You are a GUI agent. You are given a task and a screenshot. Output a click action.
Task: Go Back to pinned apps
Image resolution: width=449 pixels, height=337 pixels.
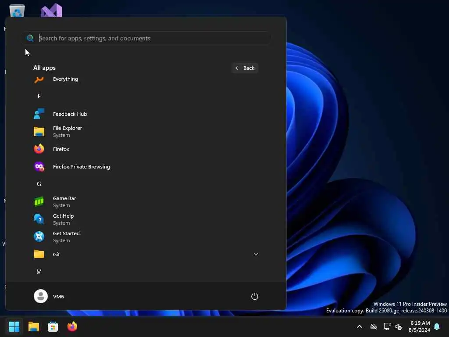point(245,68)
